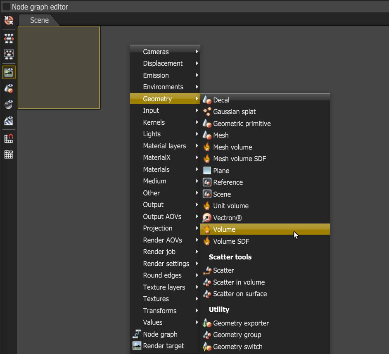Viewport: 389px width, 354px height.
Task: Click the Reference node icon
Action: [207, 182]
